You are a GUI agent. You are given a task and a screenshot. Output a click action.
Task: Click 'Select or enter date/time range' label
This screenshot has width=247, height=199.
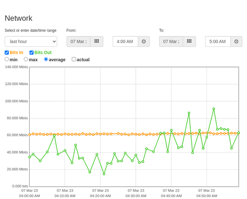pos(31,31)
